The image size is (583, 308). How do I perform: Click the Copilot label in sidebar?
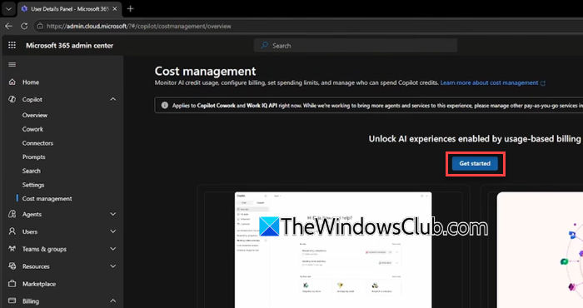click(32, 100)
